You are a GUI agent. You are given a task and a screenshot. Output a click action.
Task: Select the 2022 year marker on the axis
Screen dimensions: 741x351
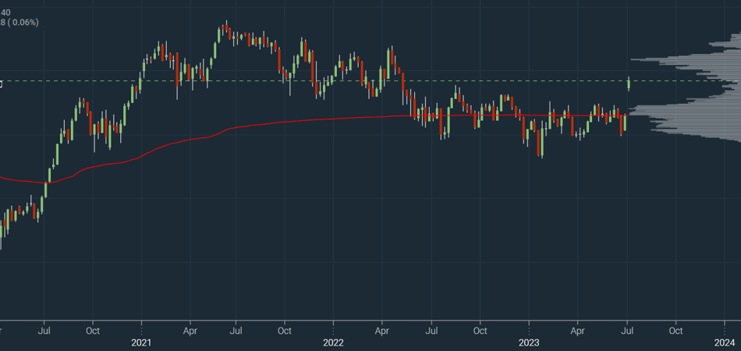(x=333, y=342)
